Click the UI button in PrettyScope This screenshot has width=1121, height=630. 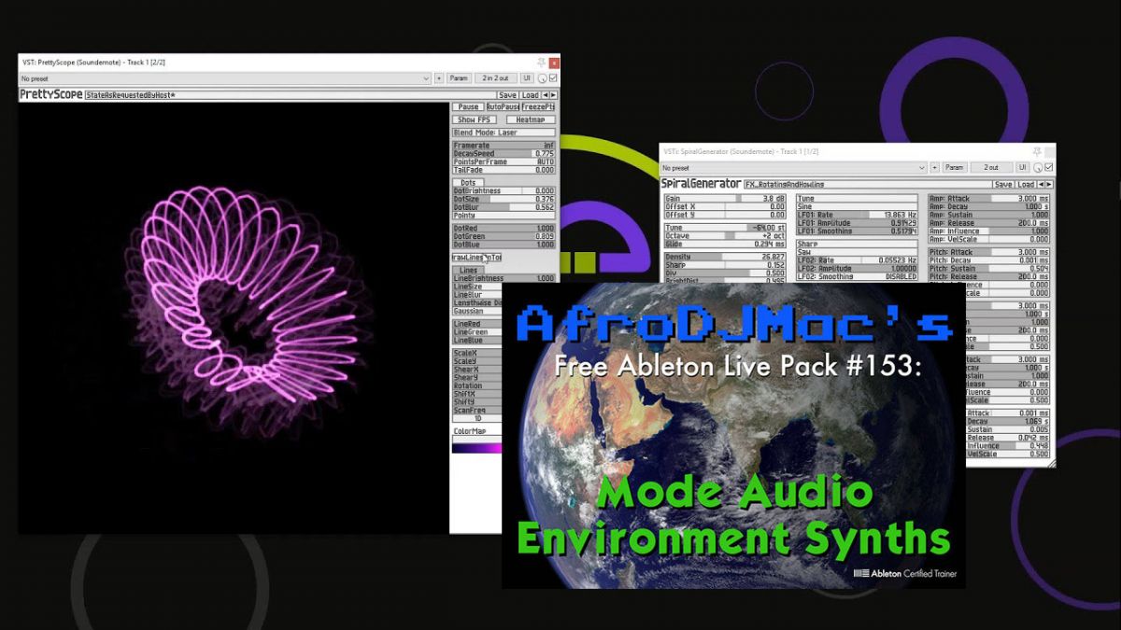point(528,78)
